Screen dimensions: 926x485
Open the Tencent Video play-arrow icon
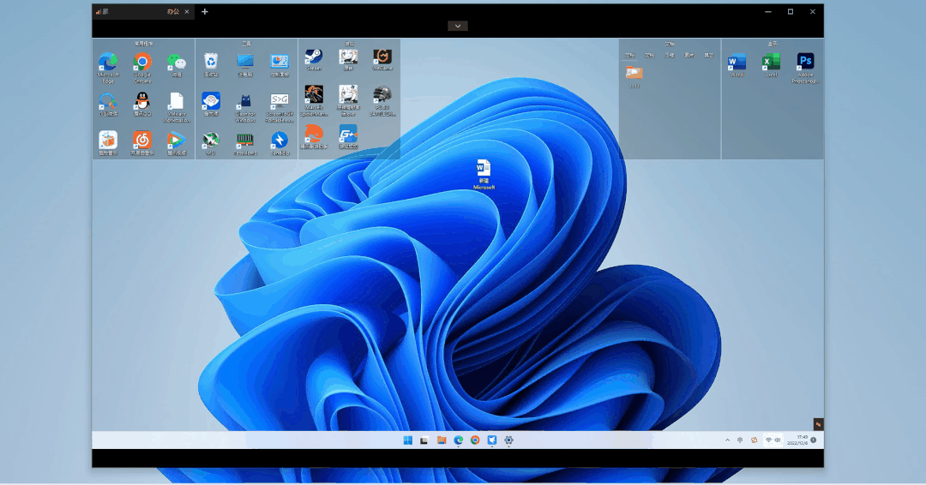177,140
